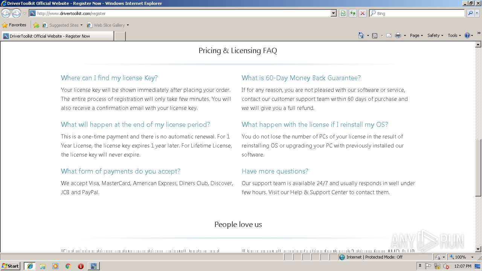
Task: Click the Help question mark icon
Action: click(x=467, y=35)
